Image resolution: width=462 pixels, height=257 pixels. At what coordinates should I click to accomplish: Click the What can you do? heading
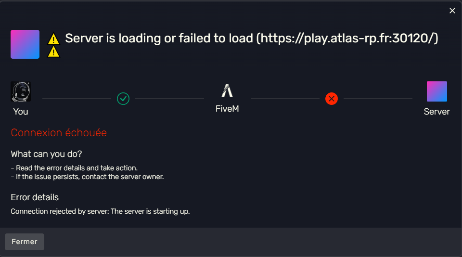coord(46,154)
